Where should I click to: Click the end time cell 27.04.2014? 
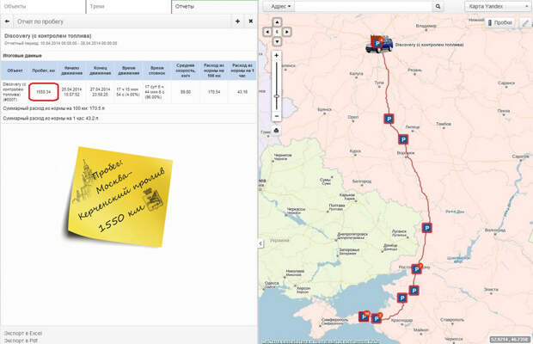101,92
